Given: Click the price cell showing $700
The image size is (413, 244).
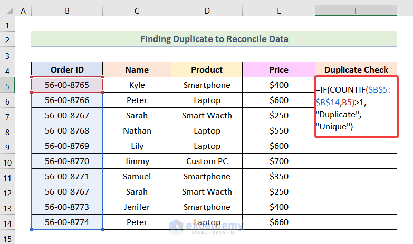Looking at the screenshot, I should tap(278, 161).
